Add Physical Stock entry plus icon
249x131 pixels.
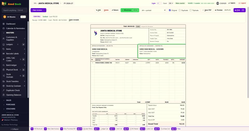point(23,70)
